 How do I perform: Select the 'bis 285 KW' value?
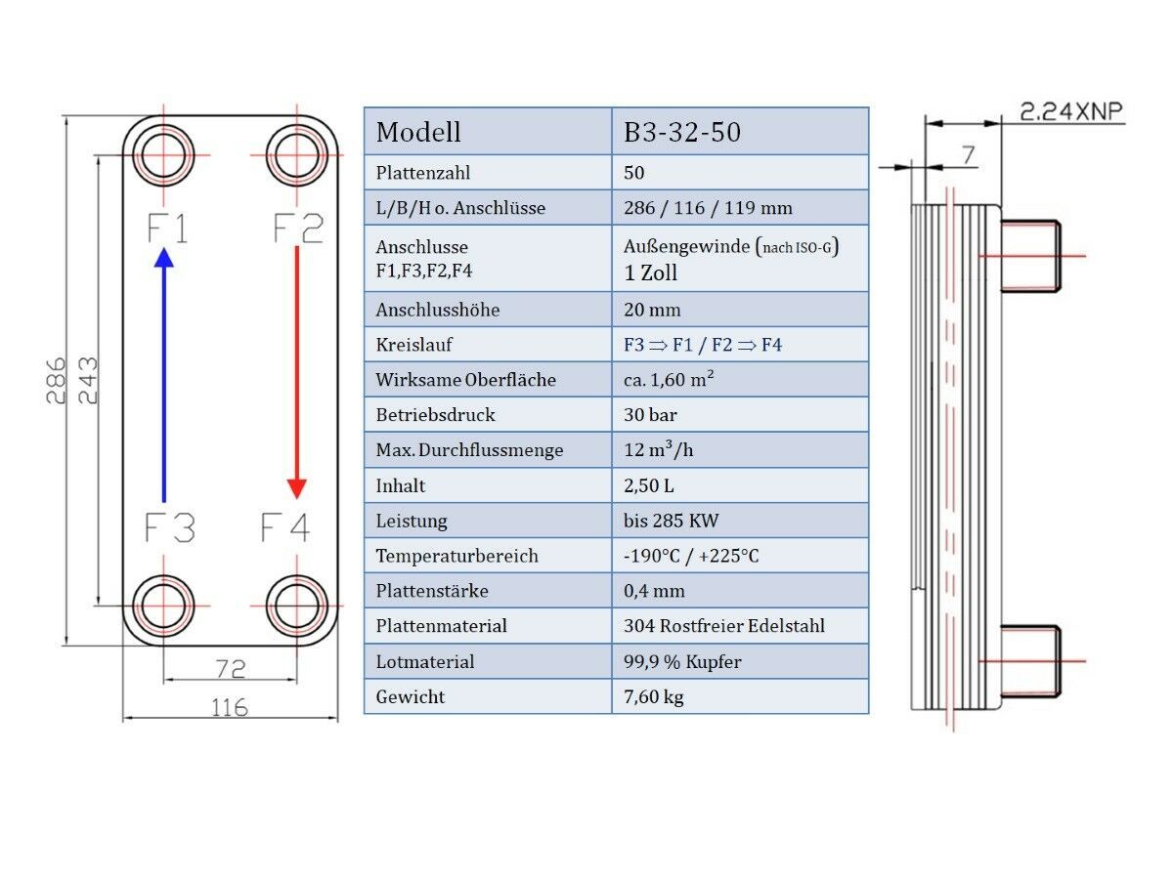[671, 521]
